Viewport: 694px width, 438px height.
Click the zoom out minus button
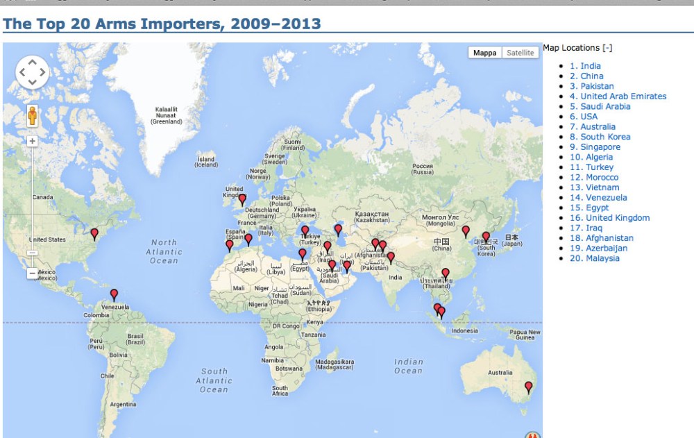click(32, 273)
